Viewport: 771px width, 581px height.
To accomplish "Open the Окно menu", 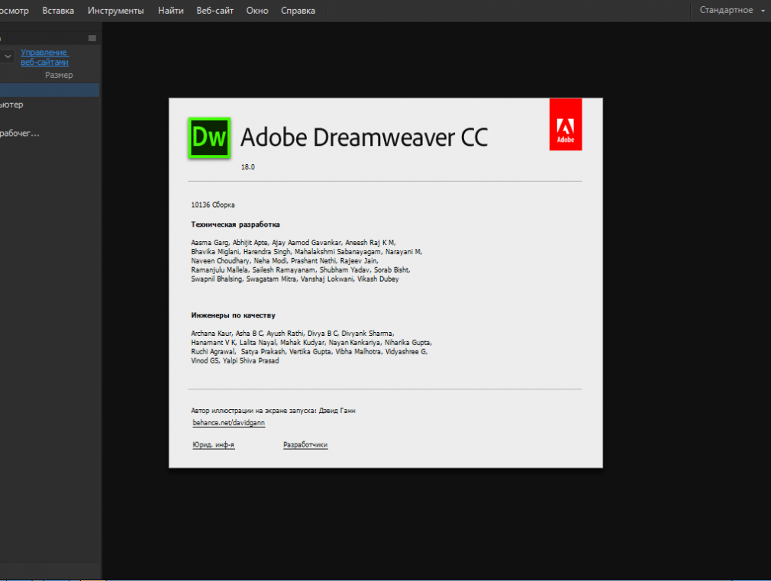I will coord(257,11).
